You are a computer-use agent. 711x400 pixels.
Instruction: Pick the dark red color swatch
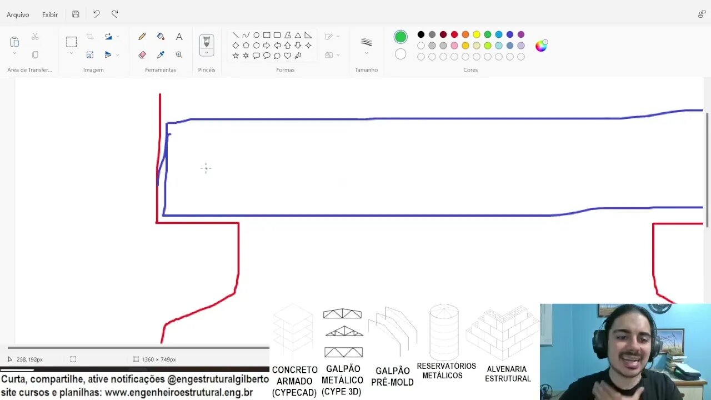pos(443,34)
